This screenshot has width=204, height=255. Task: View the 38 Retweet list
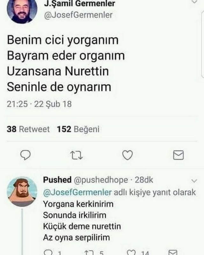[x=28, y=129]
